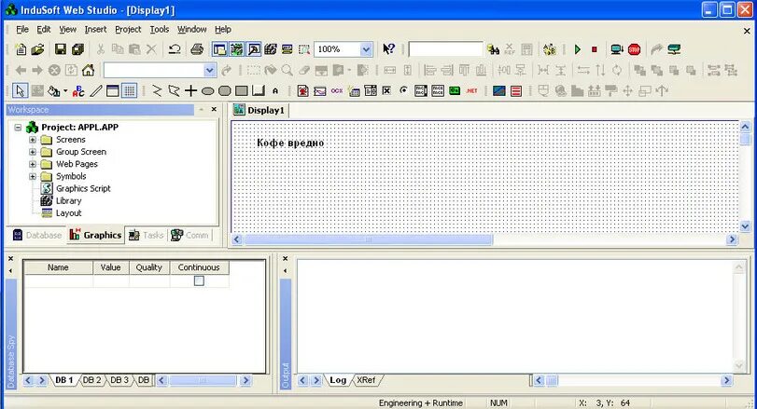The width and height of the screenshot is (757, 409).
Task: Select the Rounded Rectangle tool
Action: (x=225, y=90)
